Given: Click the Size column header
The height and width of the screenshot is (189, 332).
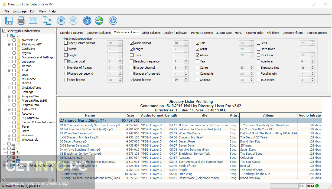Looking at the screenshot, I should (x=131, y=115).
